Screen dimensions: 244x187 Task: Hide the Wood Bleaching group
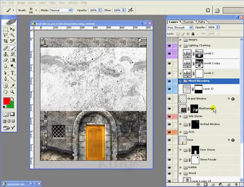pos(169,81)
